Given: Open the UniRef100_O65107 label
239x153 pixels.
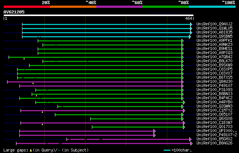Looking at the screenshot, I should 214,115.
